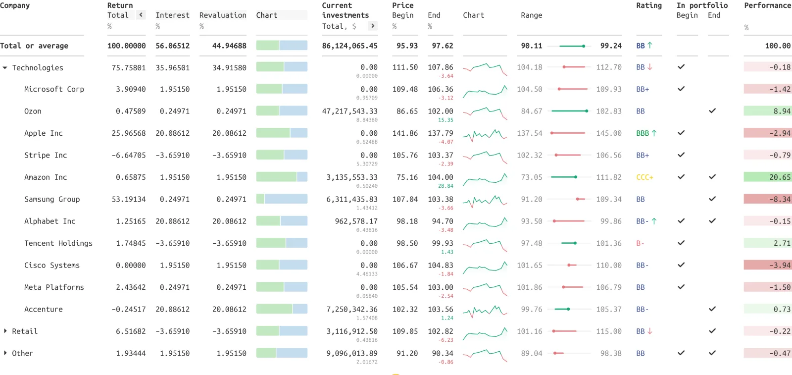
Task: Click the Retail End portfolio checkmark
Action: (712, 331)
